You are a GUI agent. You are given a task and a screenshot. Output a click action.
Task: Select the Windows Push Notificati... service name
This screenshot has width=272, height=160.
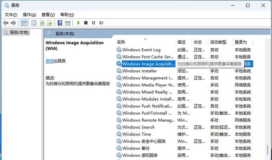tap(147, 106)
